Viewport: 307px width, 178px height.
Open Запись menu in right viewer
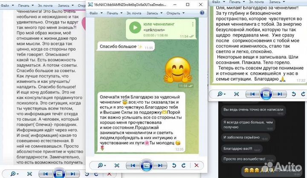(x=275, y=2)
